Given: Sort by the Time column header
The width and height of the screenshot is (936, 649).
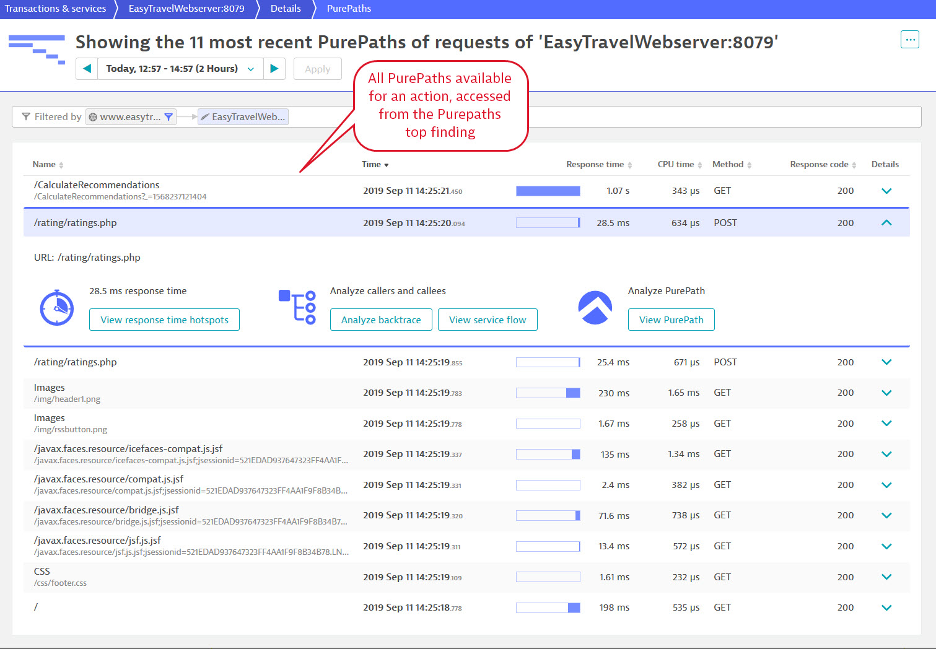Looking at the screenshot, I should point(375,164).
